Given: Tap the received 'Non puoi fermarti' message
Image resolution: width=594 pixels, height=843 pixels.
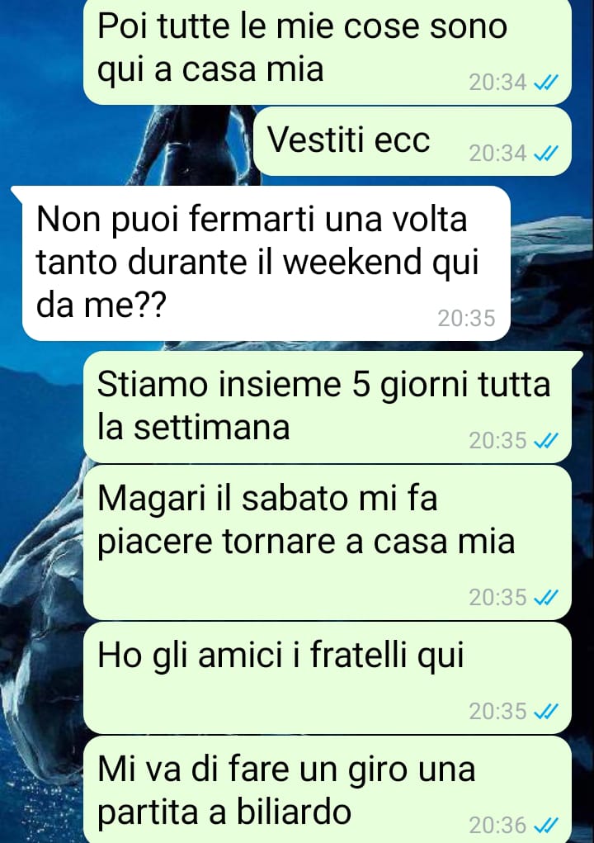Looking at the screenshot, I should pyautogui.click(x=266, y=263).
